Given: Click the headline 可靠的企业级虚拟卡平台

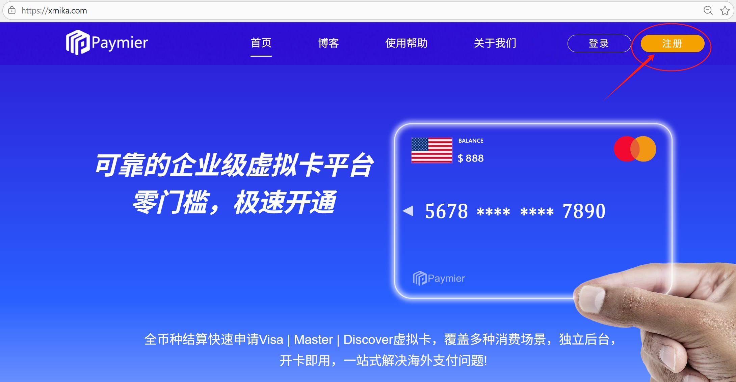Looking at the screenshot, I should click(x=234, y=165).
